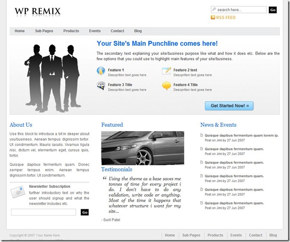This screenshot has height=242, width=290.
Task: Click the 'Feature 3 Title' text
Action: tap(120, 85)
